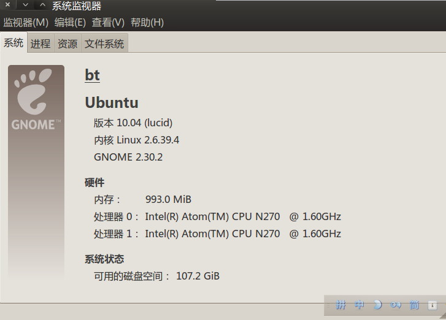Screen dimensions: 446x320
Task: Open the 帮助(H) menu
Action: (147, 23)
